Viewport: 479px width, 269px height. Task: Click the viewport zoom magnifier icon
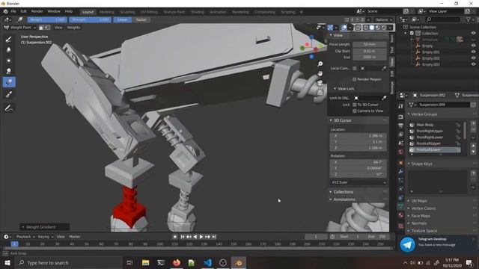[x=320, y=64]
